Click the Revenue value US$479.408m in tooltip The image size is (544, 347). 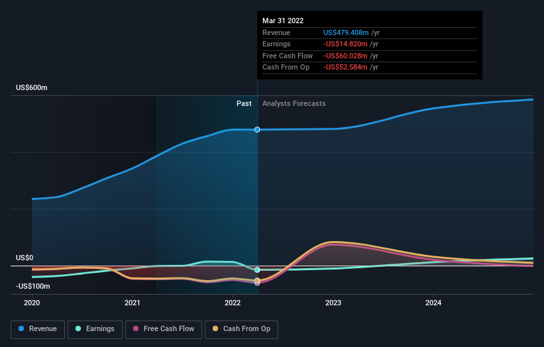click(346, 32)
